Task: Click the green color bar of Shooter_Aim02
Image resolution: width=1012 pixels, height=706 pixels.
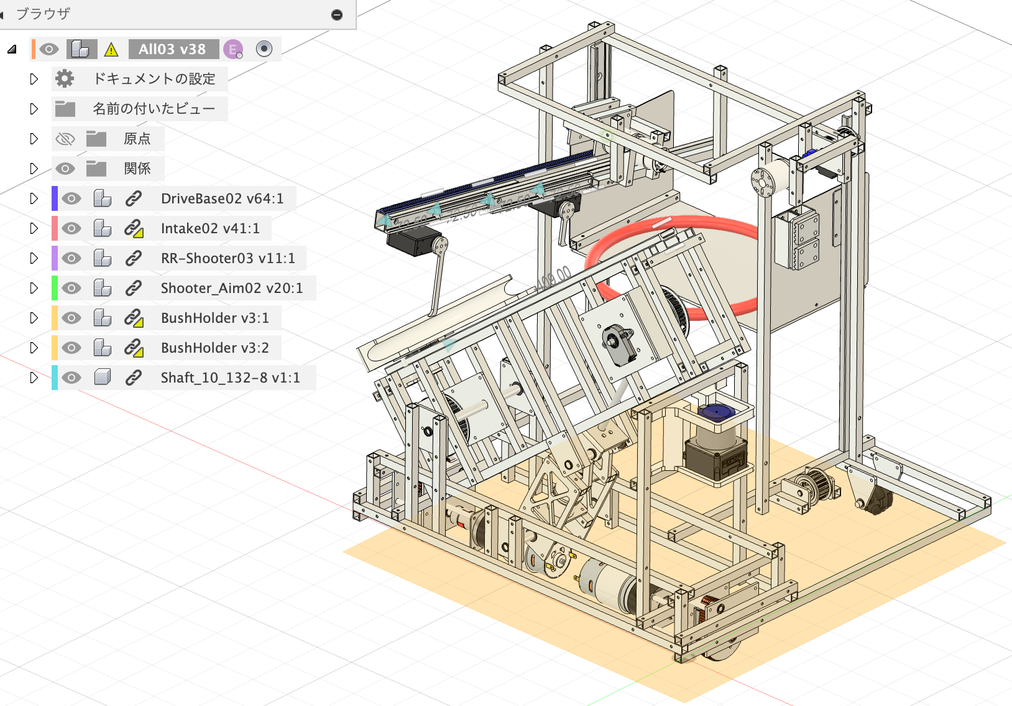Action: point(55,288)
